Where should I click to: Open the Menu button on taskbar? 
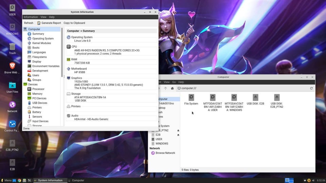[x=6, y=180]
